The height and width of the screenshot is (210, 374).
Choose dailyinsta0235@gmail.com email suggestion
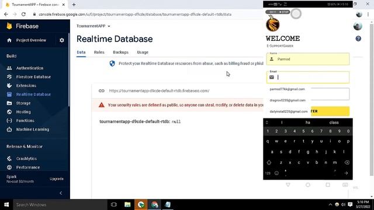[289, 111]
